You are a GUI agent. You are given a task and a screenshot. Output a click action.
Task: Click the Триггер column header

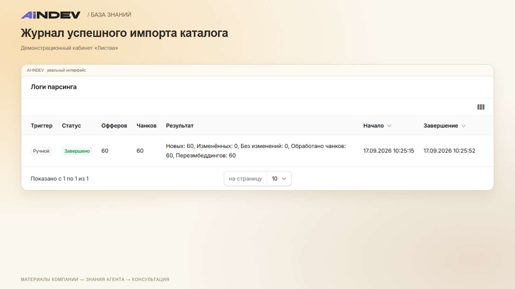[x=42, y=126]
